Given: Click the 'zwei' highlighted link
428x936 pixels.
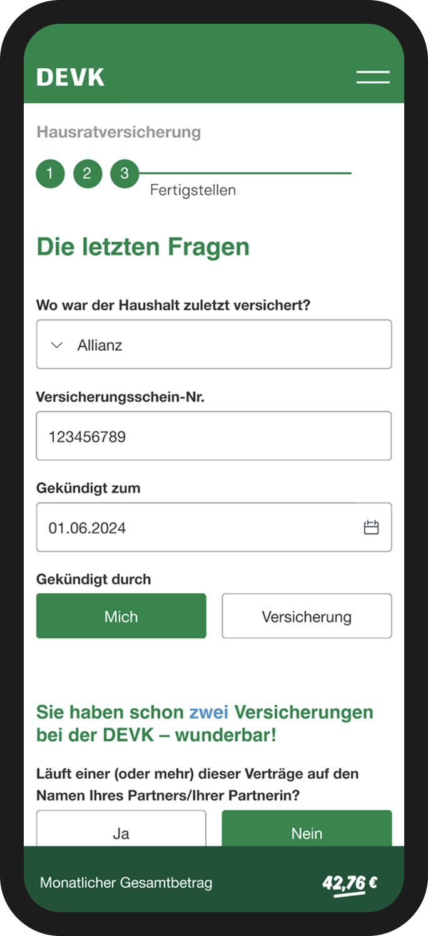Looking at the screenshot, I should click(208, 712).
